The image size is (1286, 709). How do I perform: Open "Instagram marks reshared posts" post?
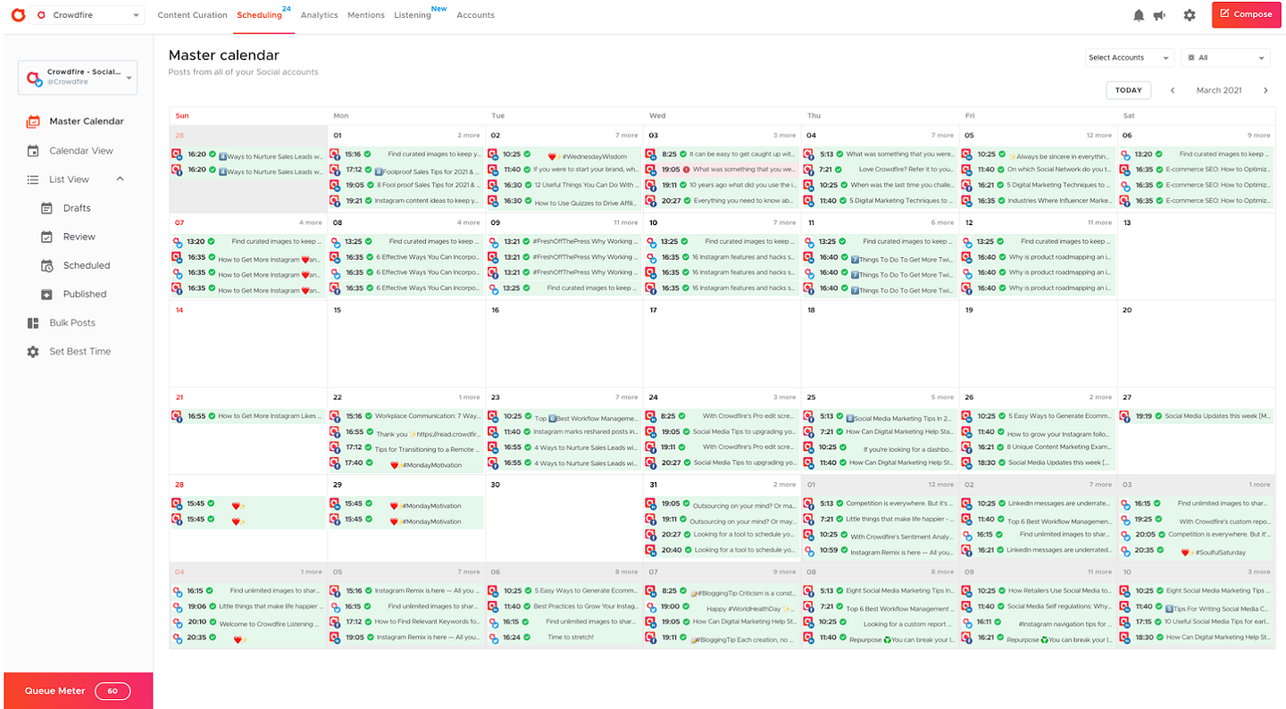pos(564,432)
